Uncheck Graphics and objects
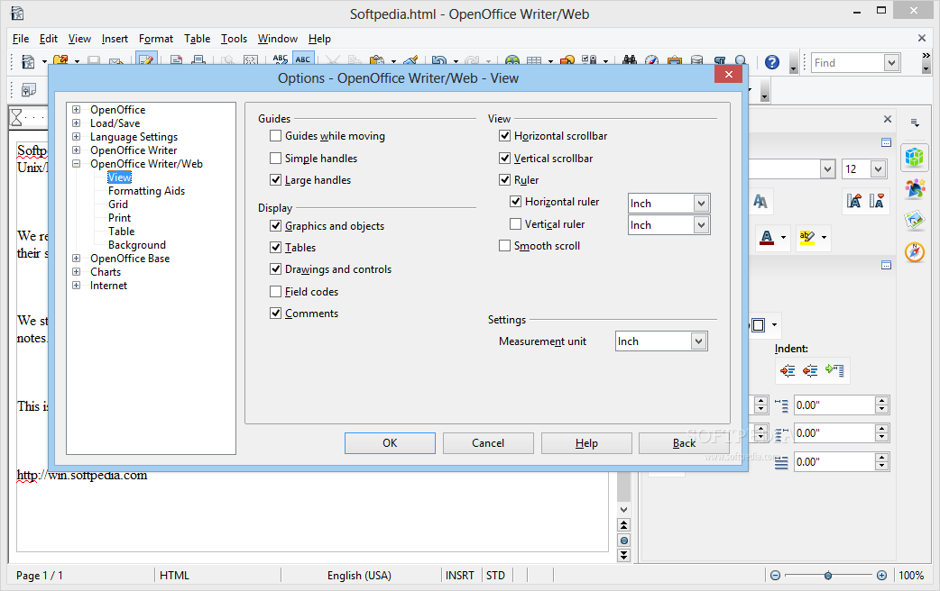This screenshot has height=591, width=940. point(276,226)
